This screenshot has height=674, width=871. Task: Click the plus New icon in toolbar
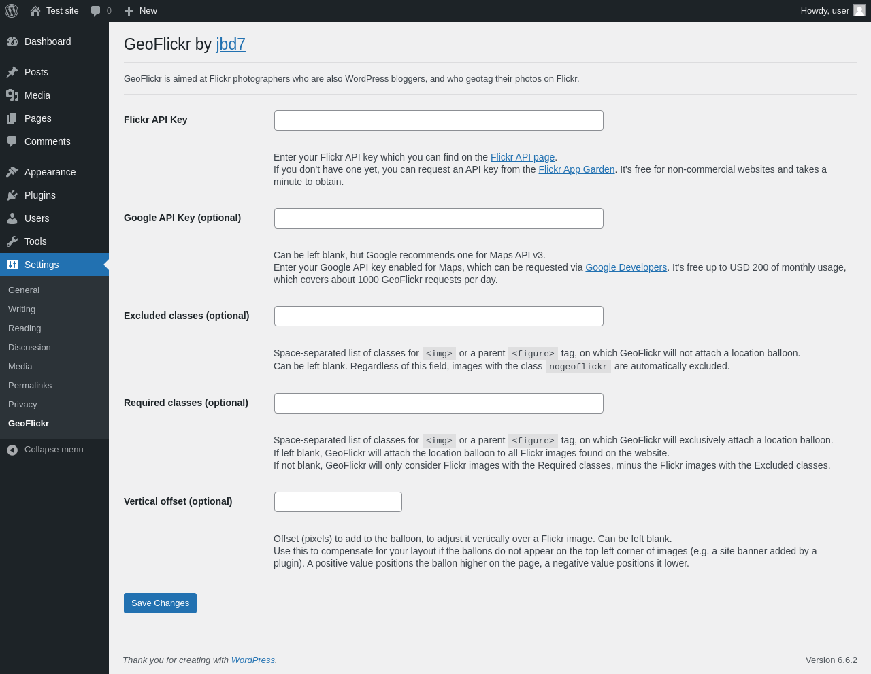tap(129, 11)
